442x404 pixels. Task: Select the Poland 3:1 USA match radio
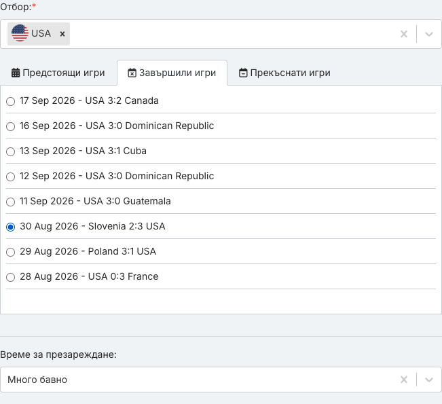tap(10, 252)
